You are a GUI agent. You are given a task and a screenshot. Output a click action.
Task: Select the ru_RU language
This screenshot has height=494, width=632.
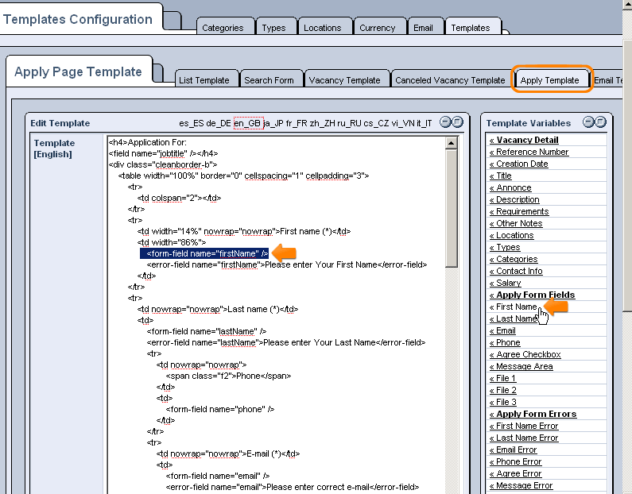349,123
